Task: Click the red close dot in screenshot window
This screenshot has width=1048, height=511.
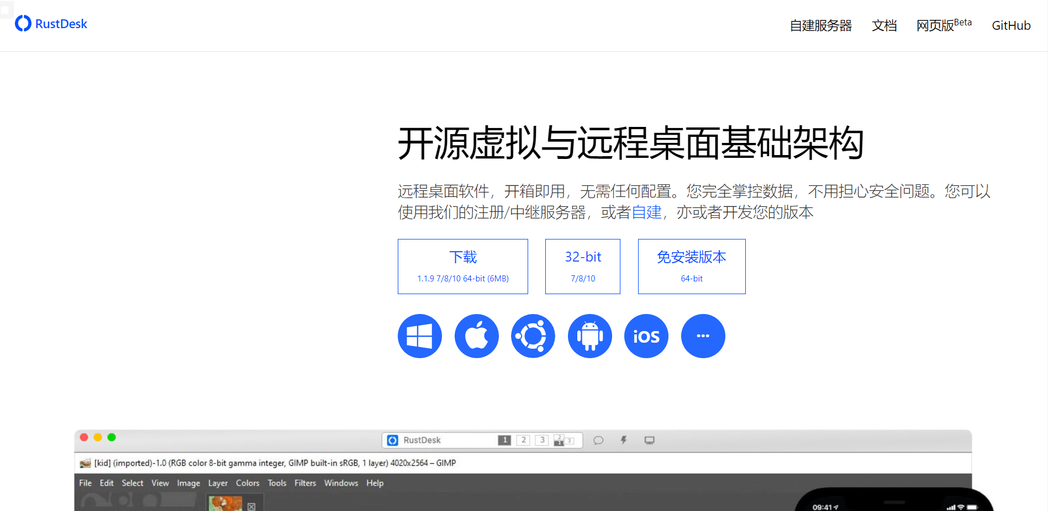Action: tap(84, 437)
